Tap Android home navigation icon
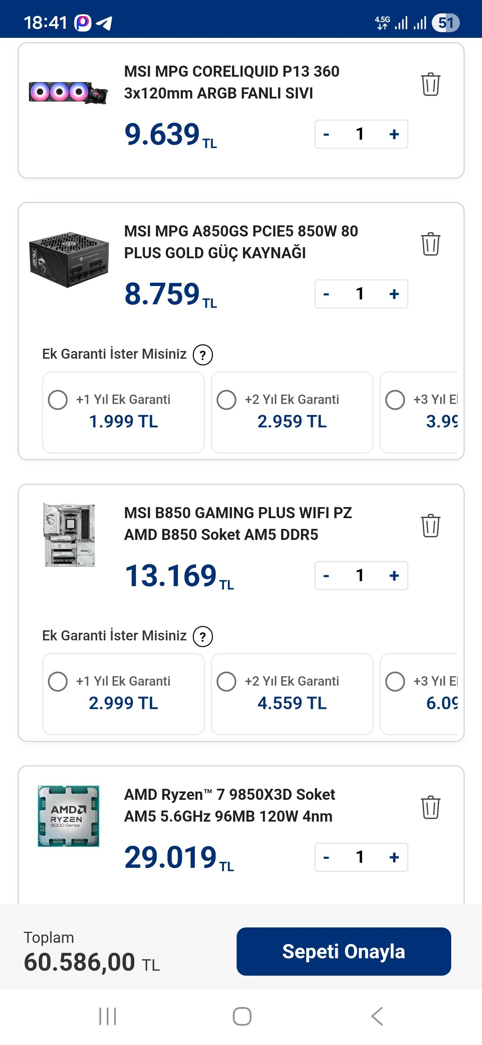This screenshot has height=1045, width=482. coord(242,1016)
